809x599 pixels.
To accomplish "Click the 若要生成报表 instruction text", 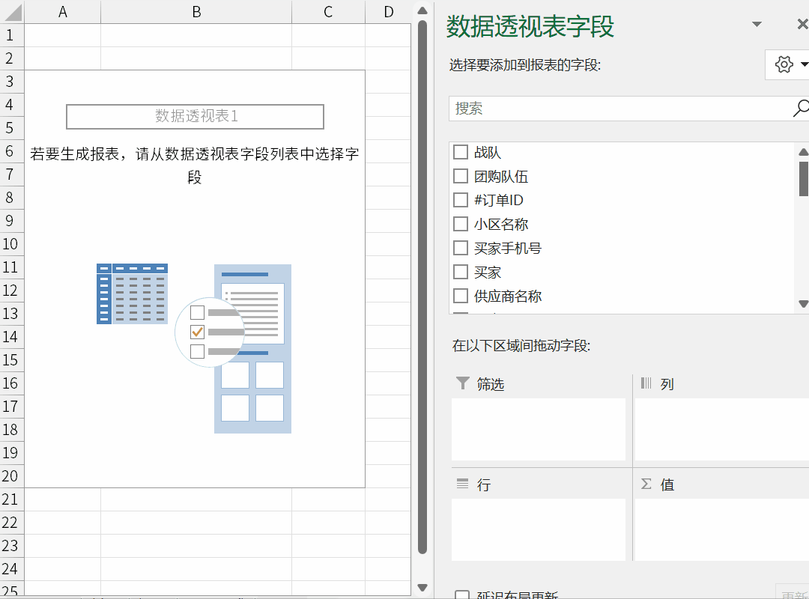I will pos(195,165).
